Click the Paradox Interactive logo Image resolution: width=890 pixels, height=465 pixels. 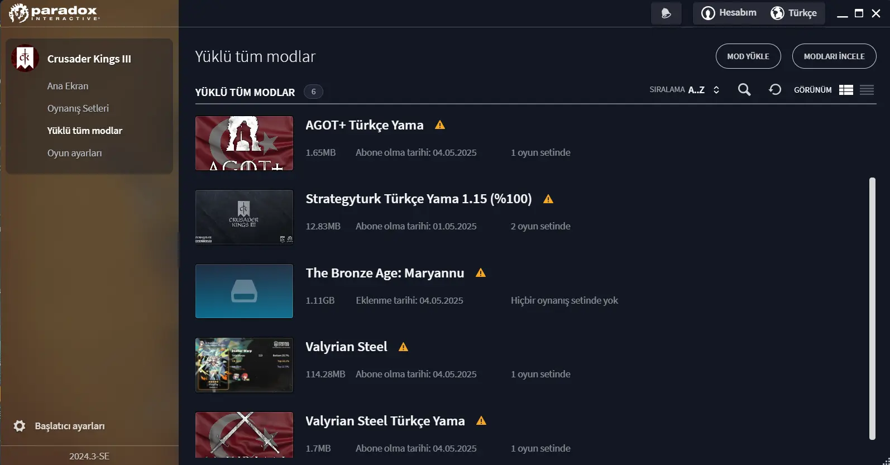54,13
